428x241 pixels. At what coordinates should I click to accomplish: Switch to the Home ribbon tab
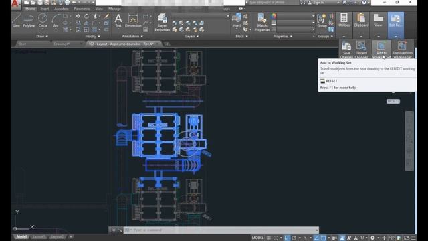(x=30, y=9)
